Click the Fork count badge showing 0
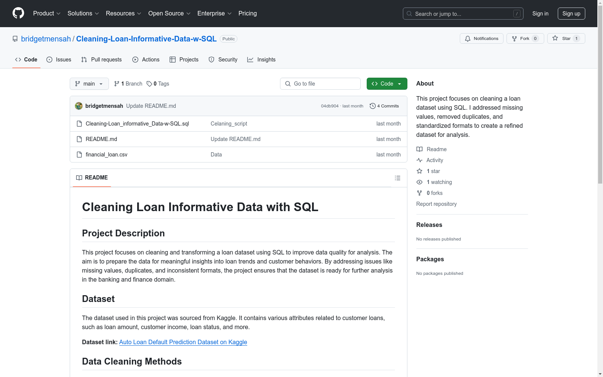The width and height of the screenshot is (603, 377). (535, 38)
